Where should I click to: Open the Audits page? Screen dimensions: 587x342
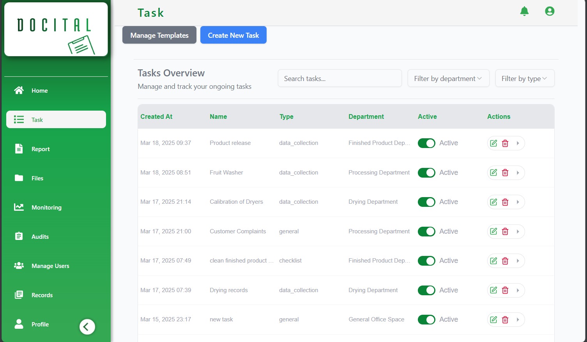[x=56, y=236]
